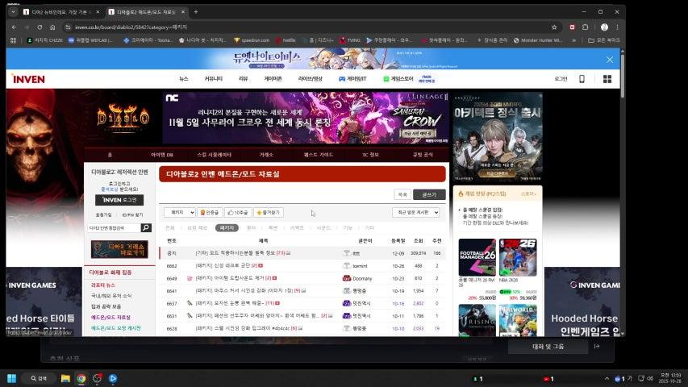The width and height of the screenshot is (688, 387).
Task: Click the 즐겨찾기 favorites star button
Action: click(268, 212)
